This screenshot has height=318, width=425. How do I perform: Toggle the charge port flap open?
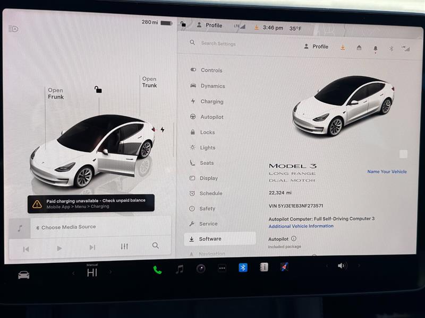point(163,128)
